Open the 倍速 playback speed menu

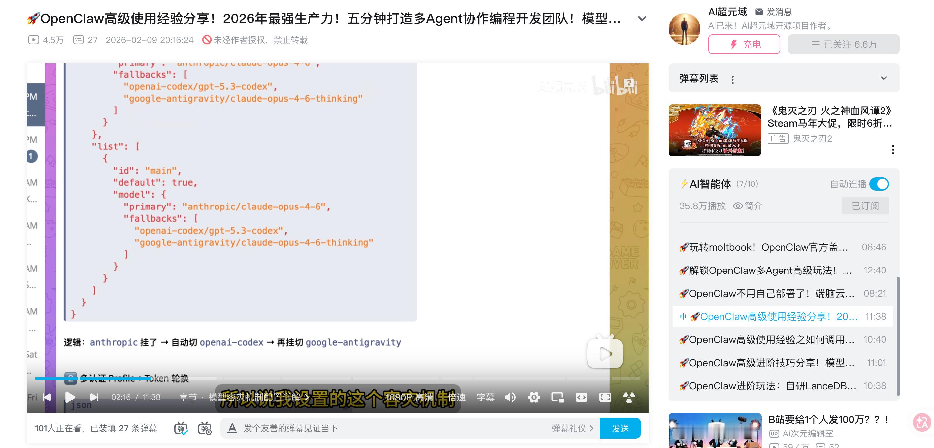(x=457, y=397)
